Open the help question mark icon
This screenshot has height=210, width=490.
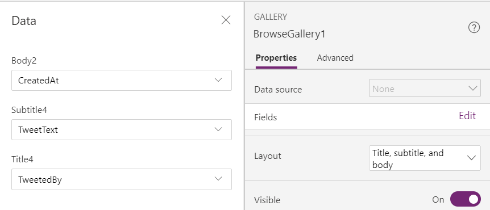click(474, 28)
